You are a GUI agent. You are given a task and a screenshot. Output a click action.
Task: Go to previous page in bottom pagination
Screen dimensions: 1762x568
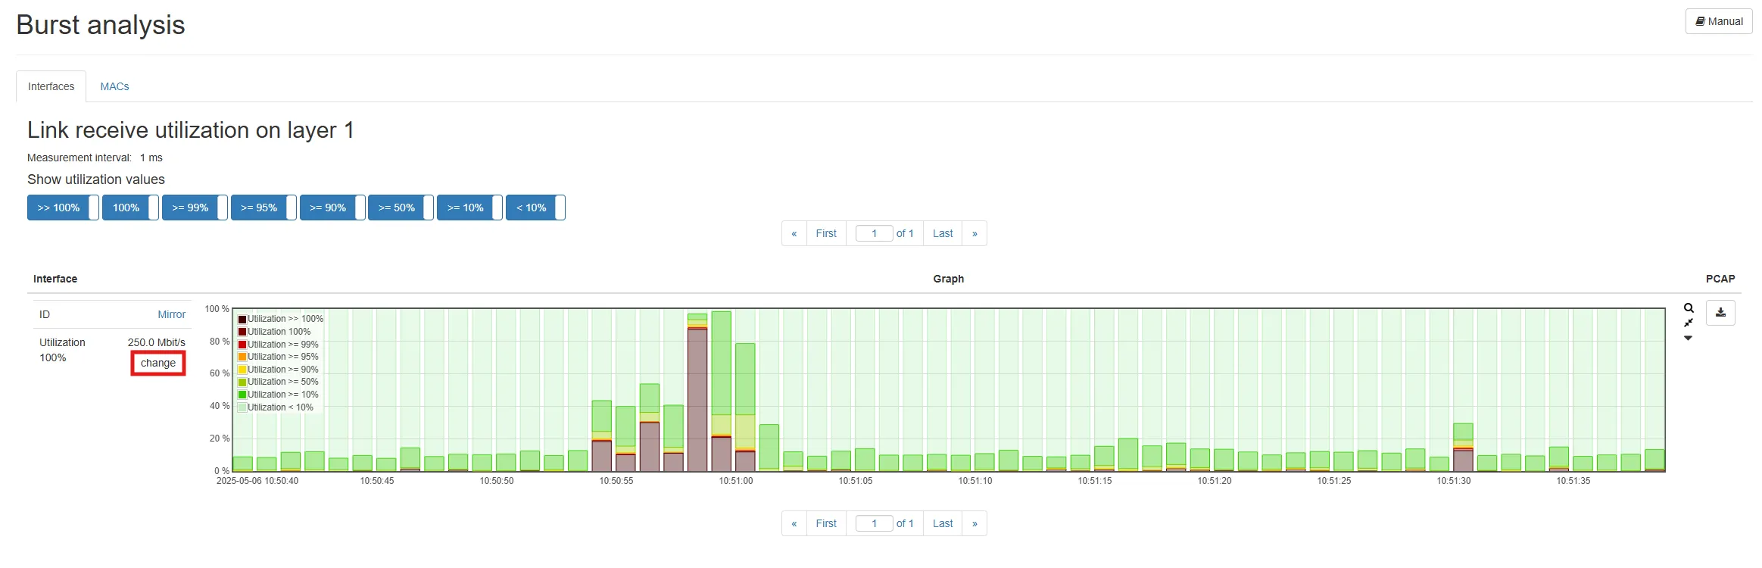tap(794, 523)
